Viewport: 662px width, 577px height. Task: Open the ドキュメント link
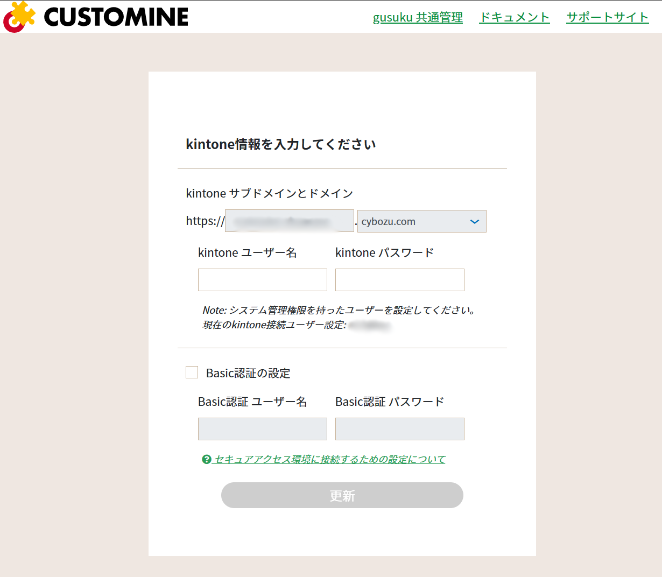tap(515, 17)
